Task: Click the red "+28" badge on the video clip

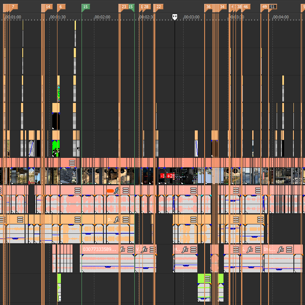Action: click(171, 176)
